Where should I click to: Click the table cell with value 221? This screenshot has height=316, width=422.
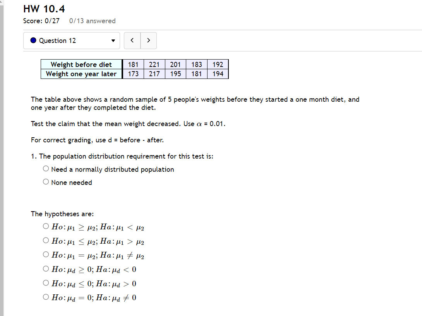[154, 65]
